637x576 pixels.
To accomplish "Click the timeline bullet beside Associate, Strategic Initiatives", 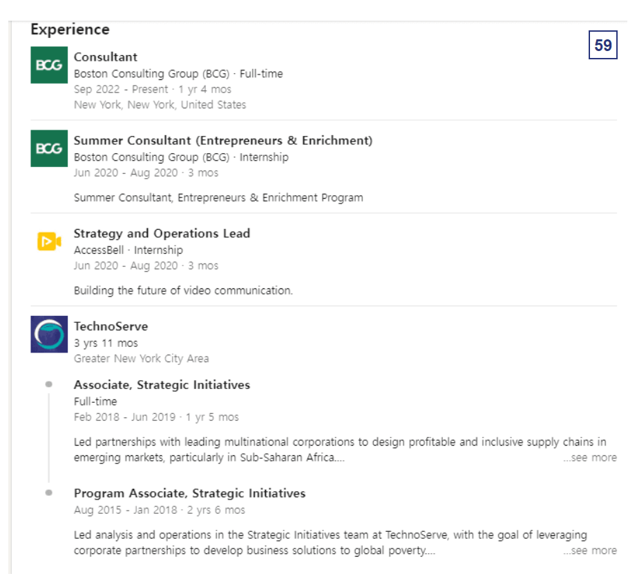I will (x=49, y=384).
